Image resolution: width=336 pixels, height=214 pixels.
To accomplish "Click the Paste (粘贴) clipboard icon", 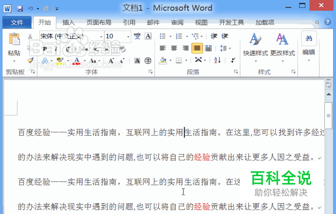I will coord(14,40).
